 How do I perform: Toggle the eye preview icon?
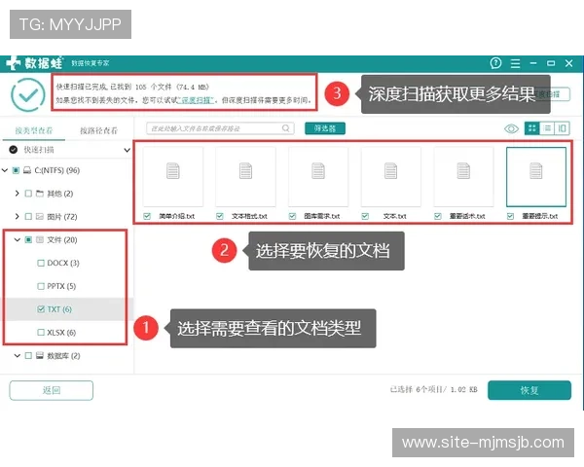click(511, 128)
